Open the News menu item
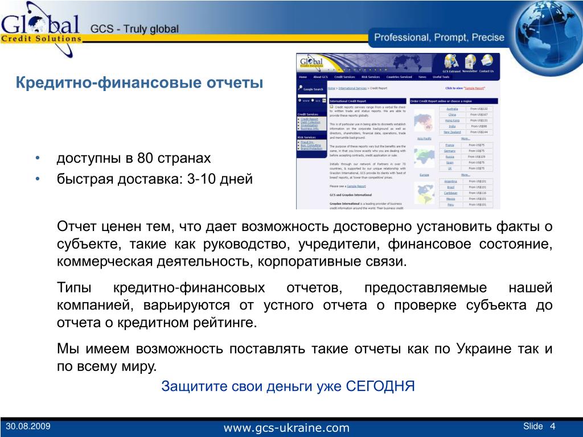This screenshot has width=583, height=437. (x=422, y=77)
